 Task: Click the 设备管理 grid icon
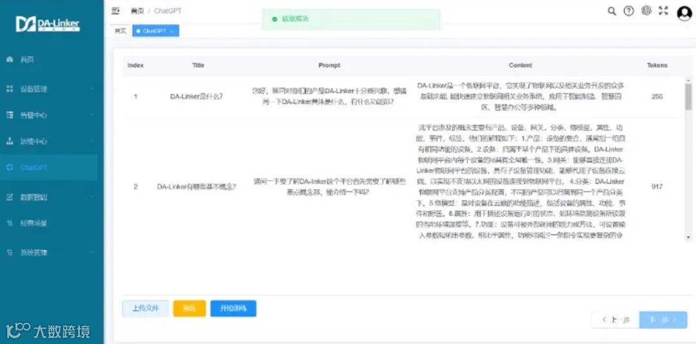click(x=10, y=89)
